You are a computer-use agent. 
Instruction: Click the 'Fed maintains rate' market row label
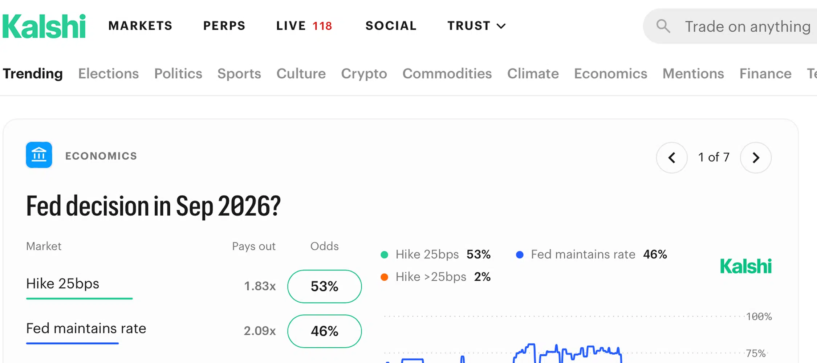(86, 329)
